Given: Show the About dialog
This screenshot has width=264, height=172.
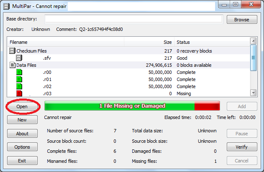Looking at the screenshot, I should click(22, 134).
